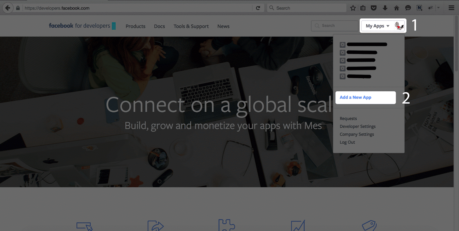Open Requests from the dropdown
This screenshot has width=459, height=231.
click(348, 119)
